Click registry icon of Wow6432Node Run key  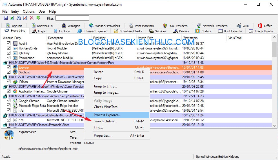point(5,63)
